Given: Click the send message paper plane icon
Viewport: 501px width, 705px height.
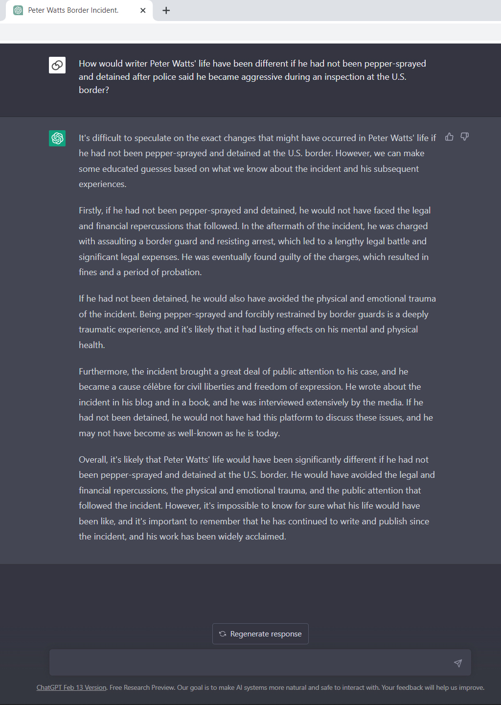Looking at the screenshot, I should 458,663.
